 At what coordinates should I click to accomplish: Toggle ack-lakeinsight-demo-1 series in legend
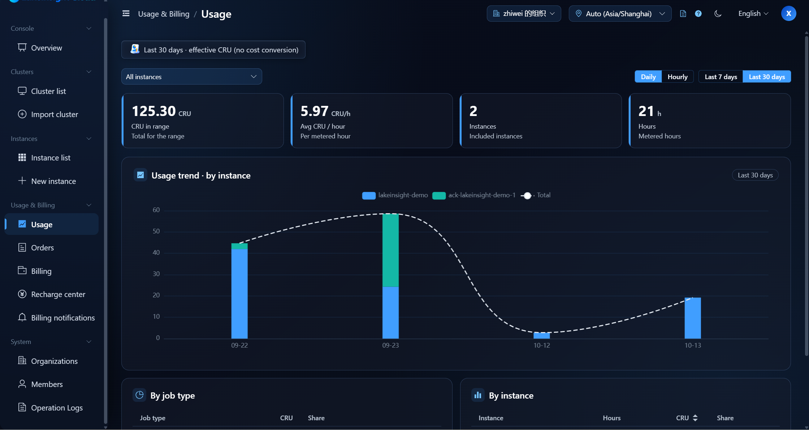click(x=474, y=195)
